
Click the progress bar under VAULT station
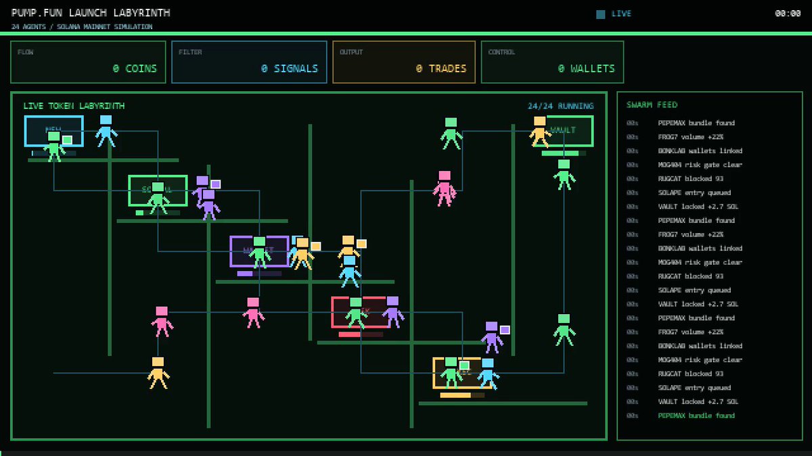(564, 153)
